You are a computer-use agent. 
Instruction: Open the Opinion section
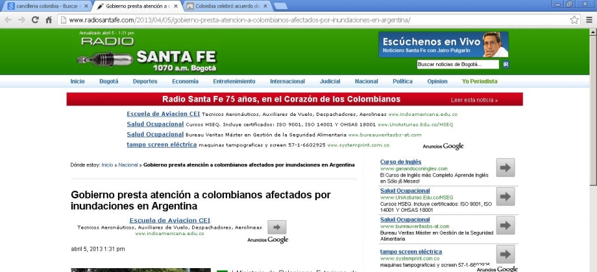(437, 82)
